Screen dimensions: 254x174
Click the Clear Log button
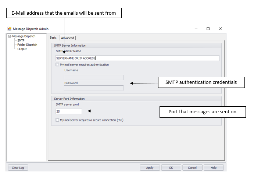click(18, 168)
